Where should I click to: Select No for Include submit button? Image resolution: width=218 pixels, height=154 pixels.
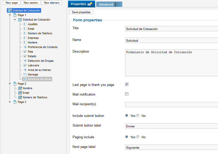click(138, 115)
